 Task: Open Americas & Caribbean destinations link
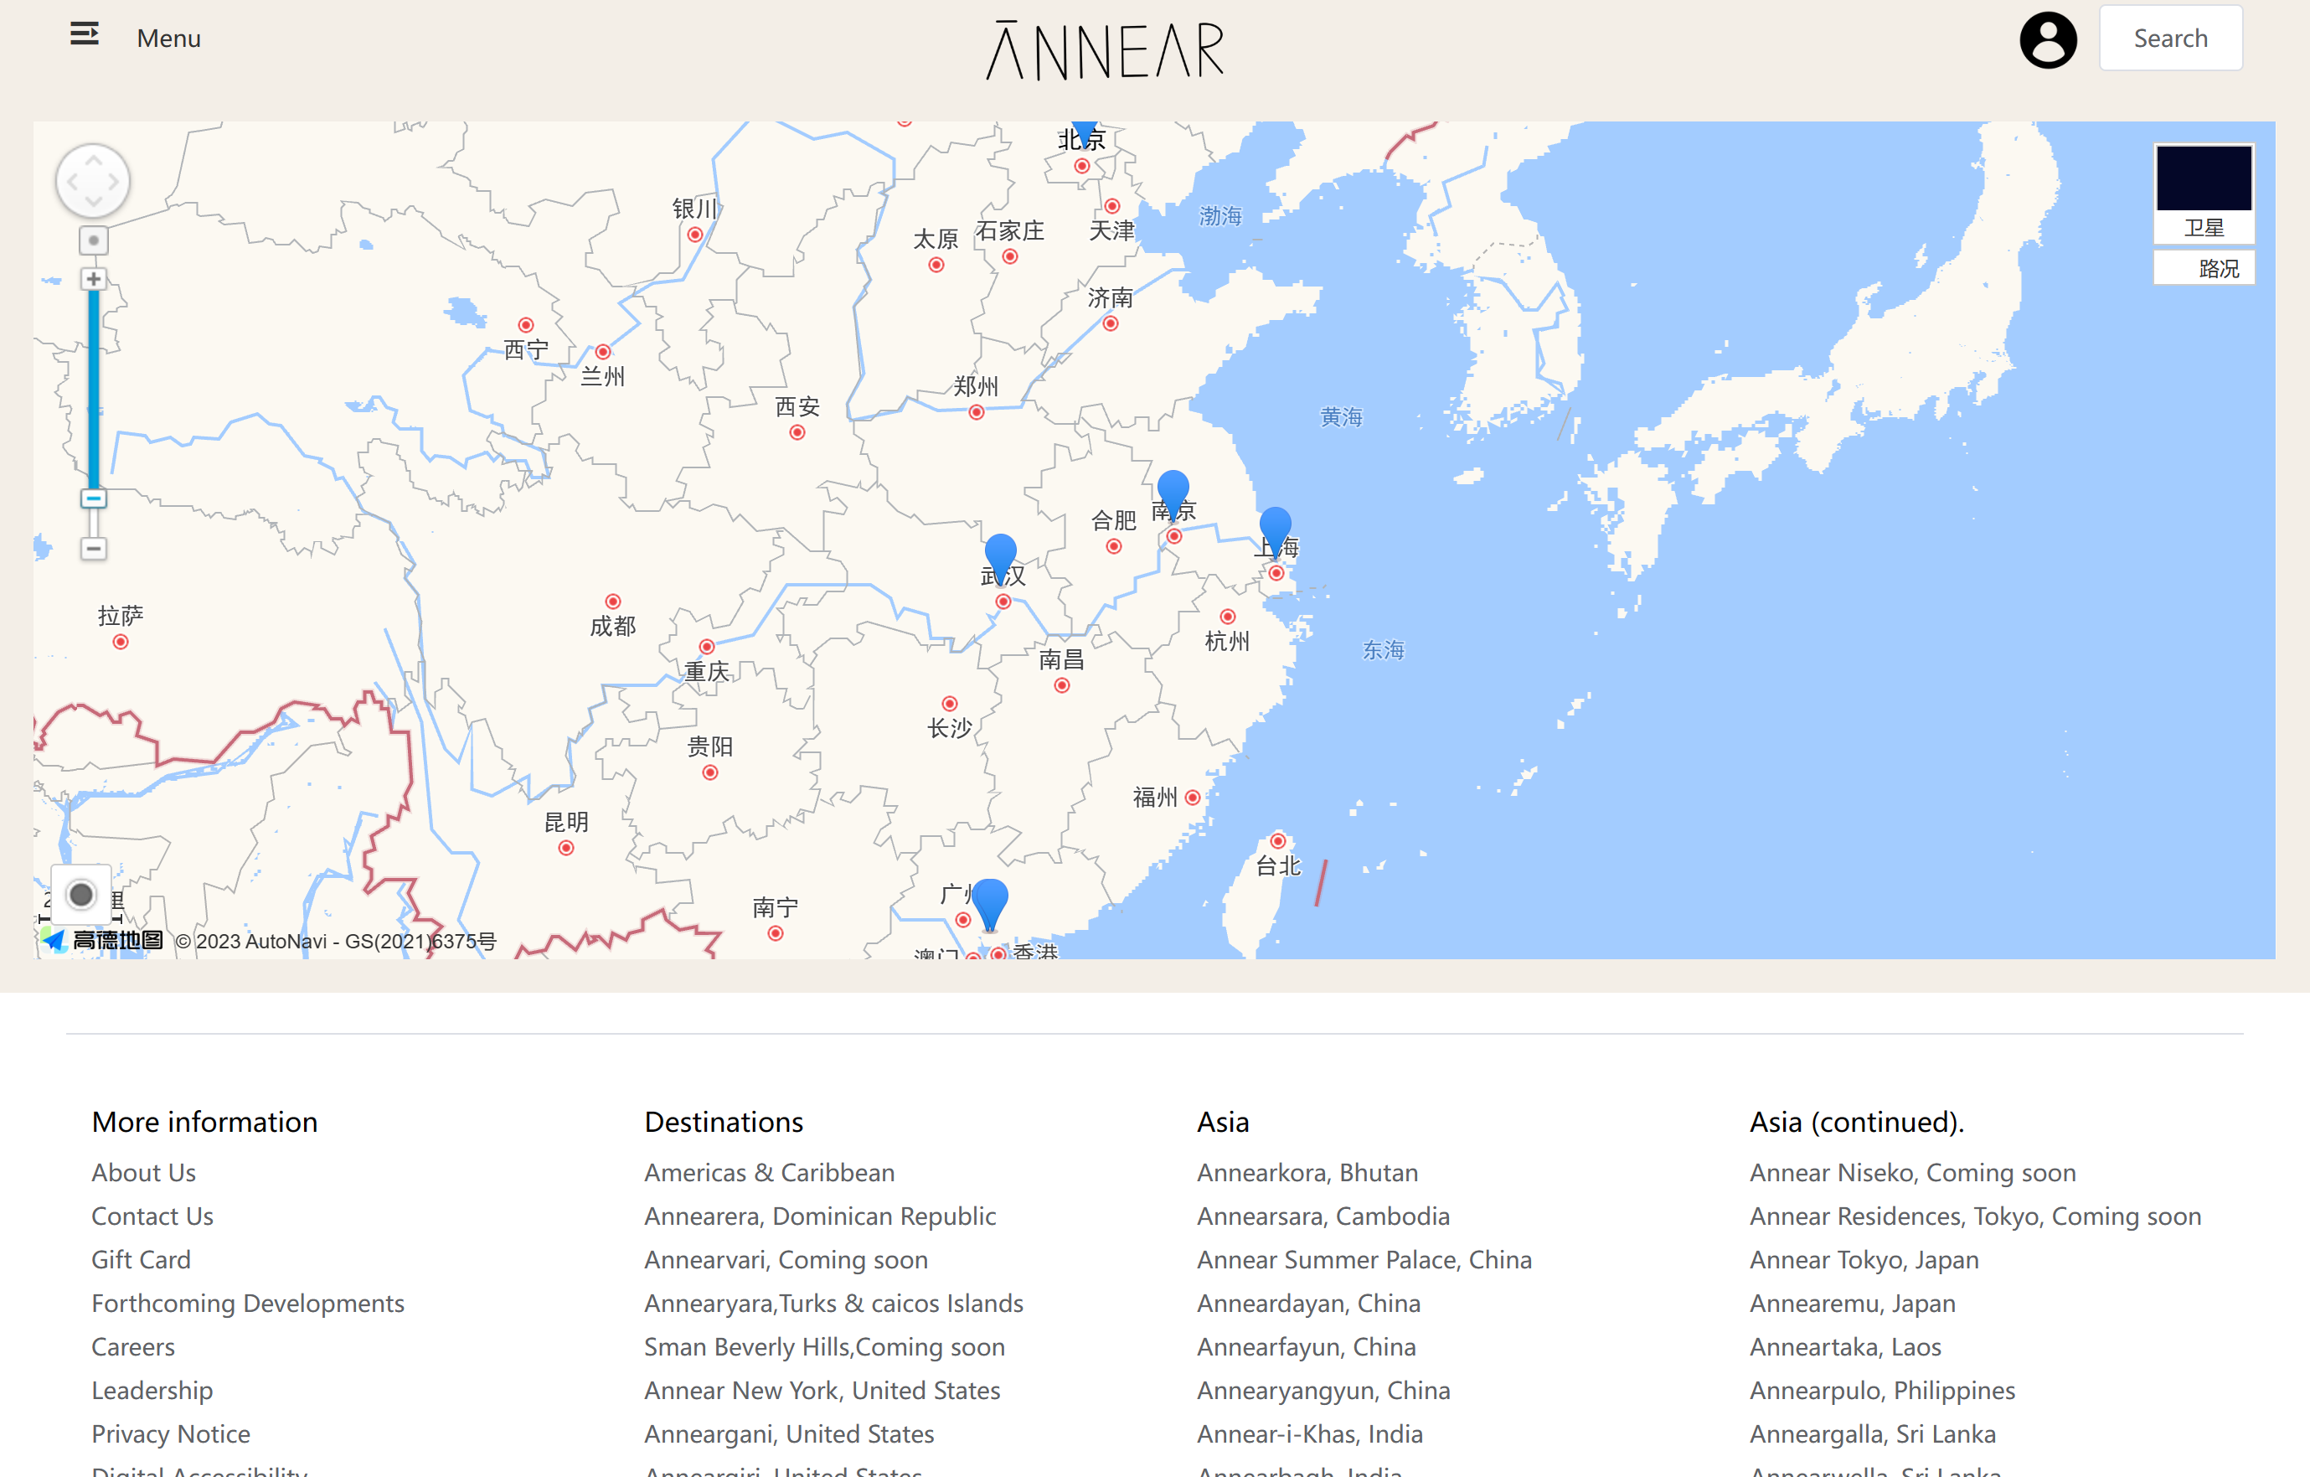click(x=770, y=1173)
